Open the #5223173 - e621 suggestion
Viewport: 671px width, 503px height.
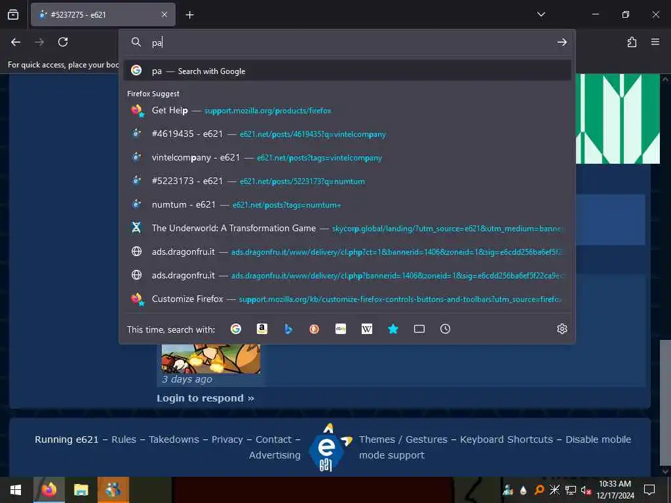pos(347,181)
